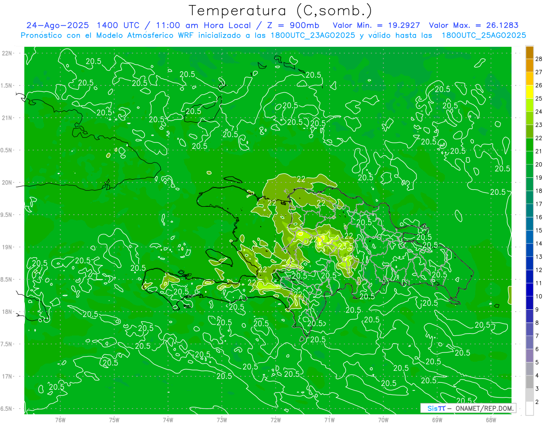Click the "68W" longitude axis label

pos(491,420)
